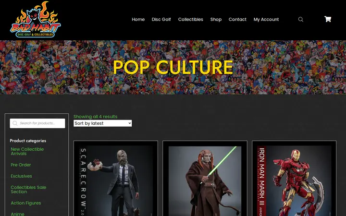The height and width of the screenshot is (216, 346).
Task: Open the shopping cart icon
Action: point(327,19)
